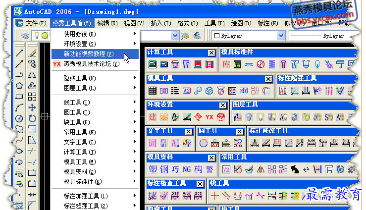Viewport: 366px width, 210px height.
Task: Select the Spline draw tool
Action: [19, 140]
